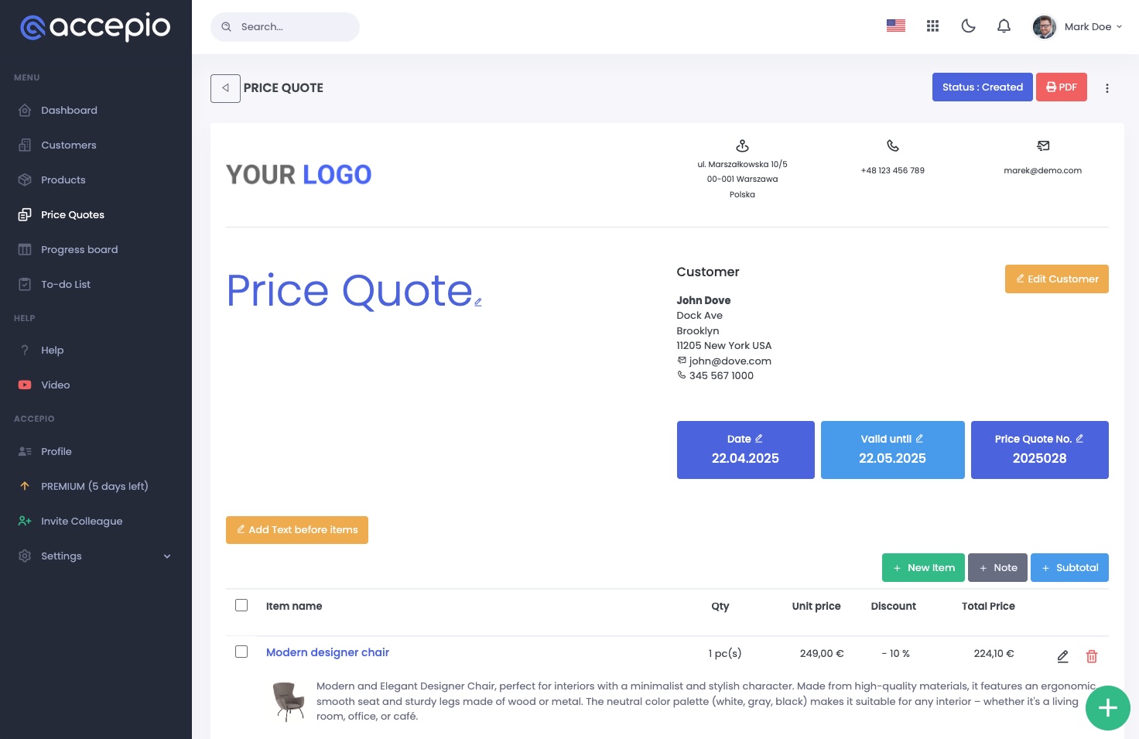1139x739 pixels.
Task: Tick the checkbox for Modern designer chair
Action: pyautogui.click(x=241, y=652)
